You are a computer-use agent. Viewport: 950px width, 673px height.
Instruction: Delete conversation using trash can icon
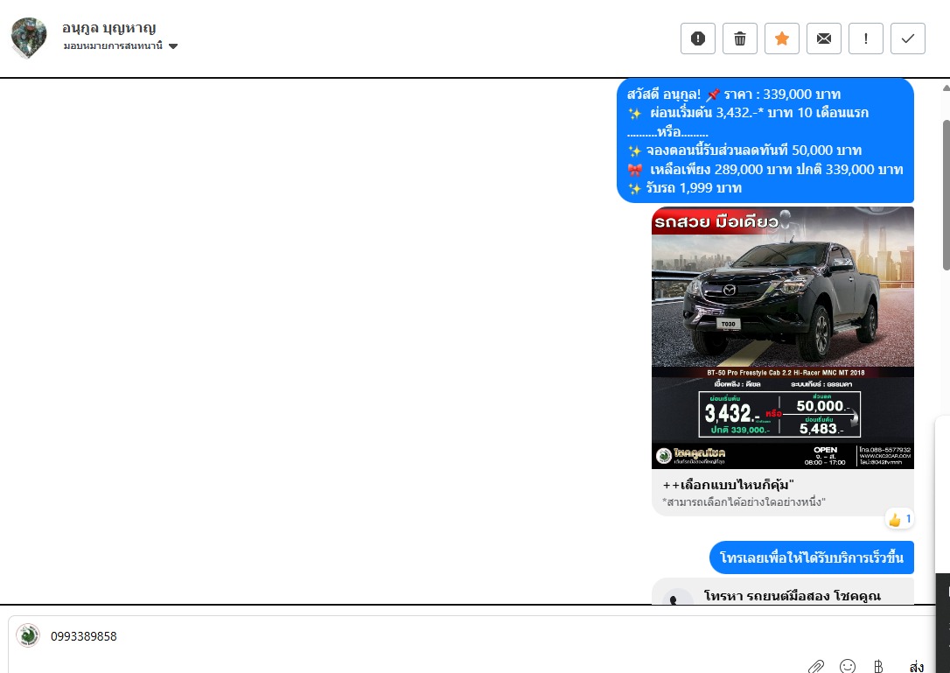(x=740, y=39)
